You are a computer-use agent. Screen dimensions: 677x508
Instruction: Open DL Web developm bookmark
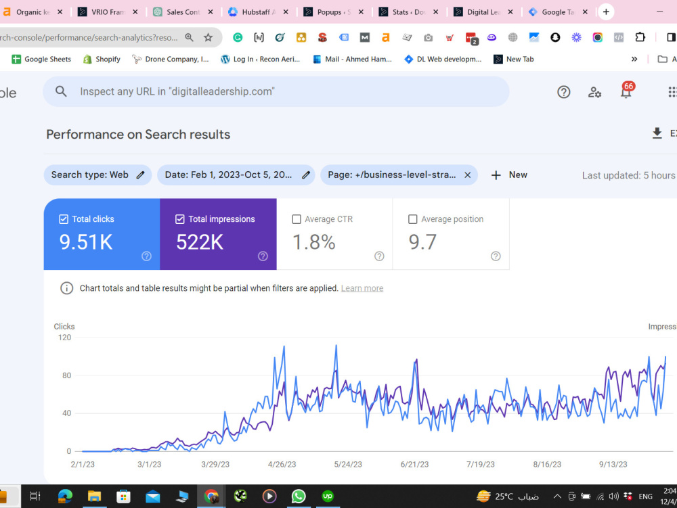443,59
